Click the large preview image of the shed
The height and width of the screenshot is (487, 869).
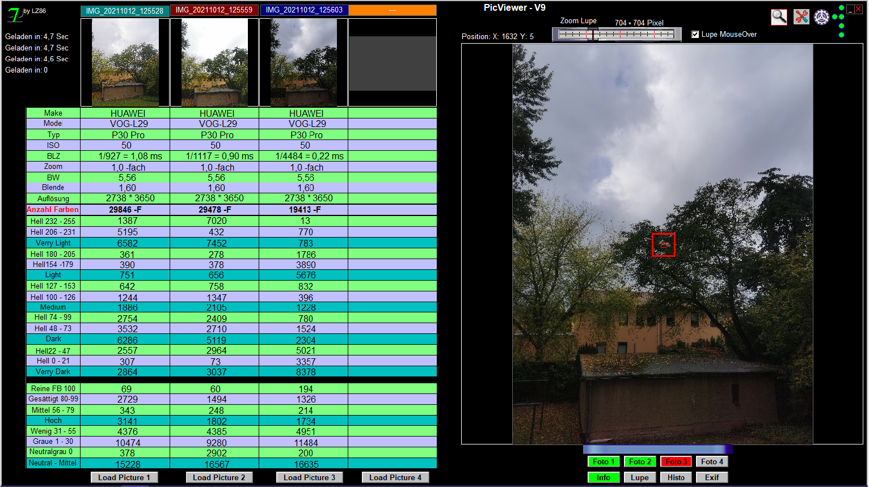pos(663,244)
